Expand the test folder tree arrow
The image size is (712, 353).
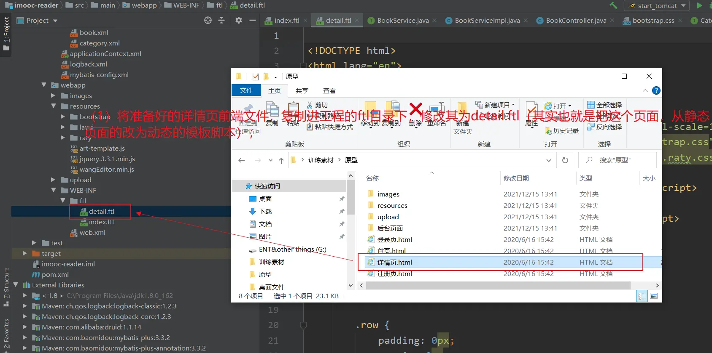point(34,243)
